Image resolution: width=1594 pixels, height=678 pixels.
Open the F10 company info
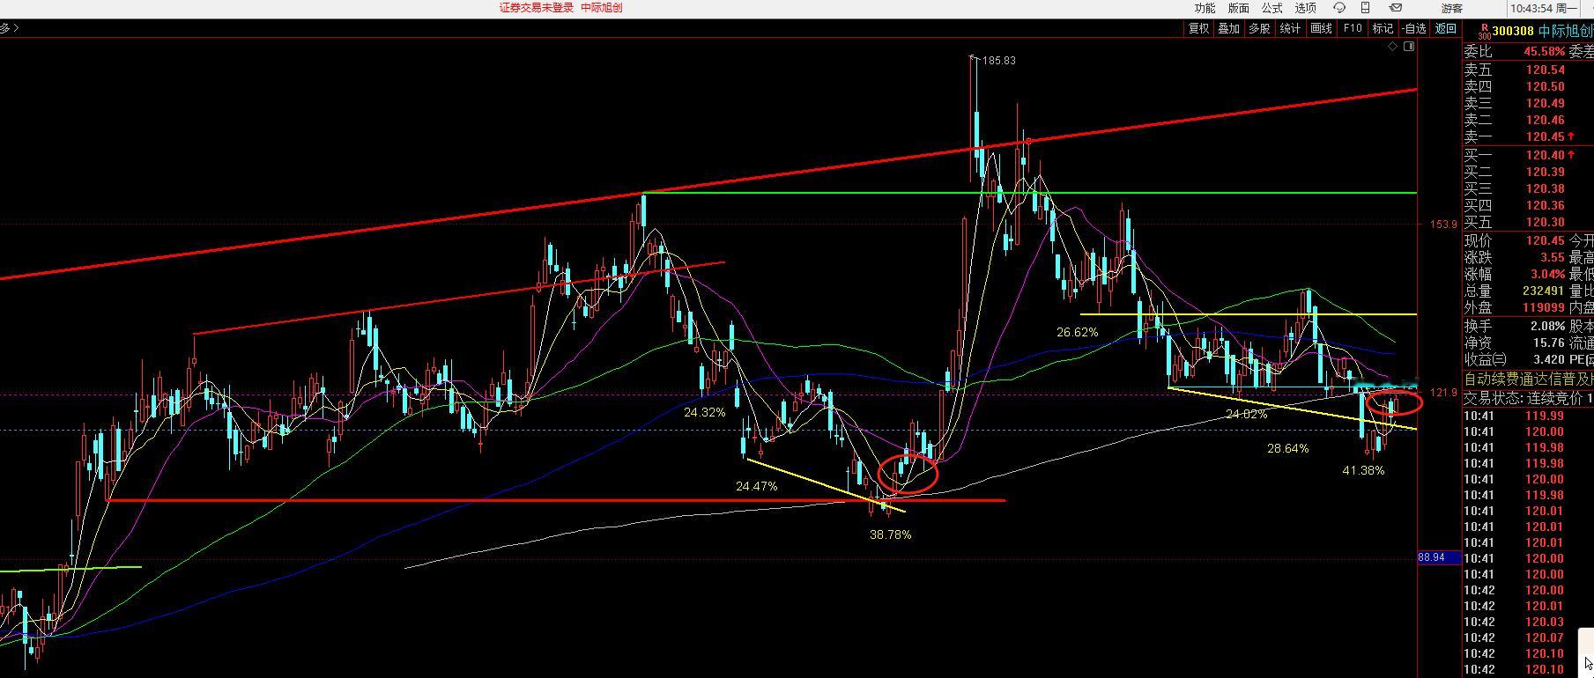tap(1353, 28)
